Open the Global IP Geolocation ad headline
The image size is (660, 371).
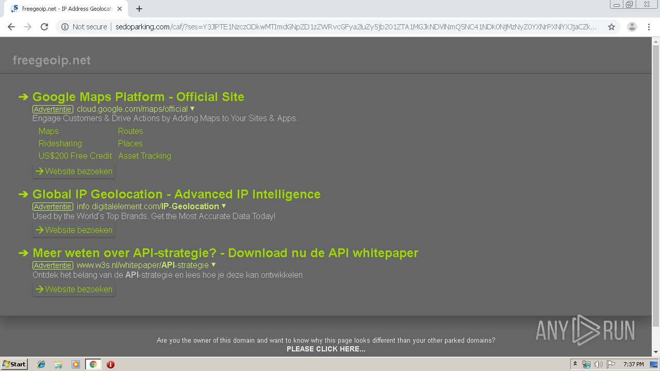[176, 194]
